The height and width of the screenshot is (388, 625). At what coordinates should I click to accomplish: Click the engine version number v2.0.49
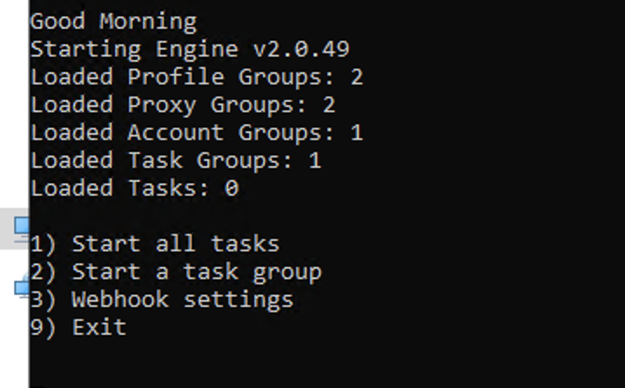point(300,49)
